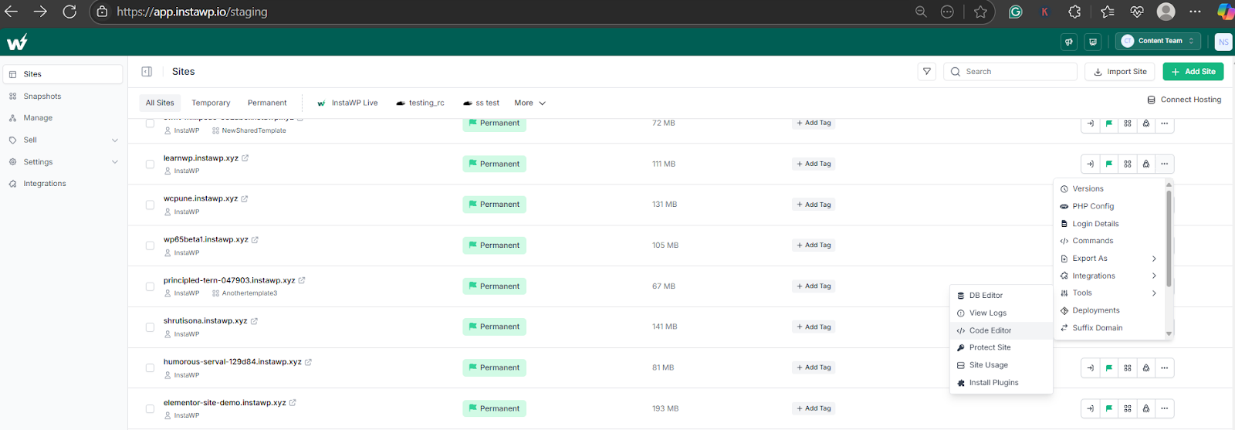Viewport: 1235px width, 430px height.
Task: Choose DB Editor from Tools submenu
Action: [x=1001, y=296]
